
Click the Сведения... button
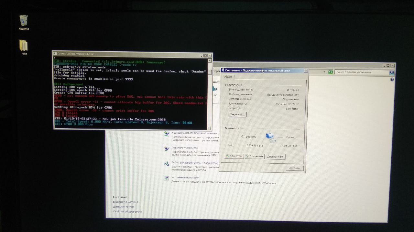[237, 114]
